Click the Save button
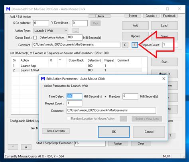 coord(164,36)
